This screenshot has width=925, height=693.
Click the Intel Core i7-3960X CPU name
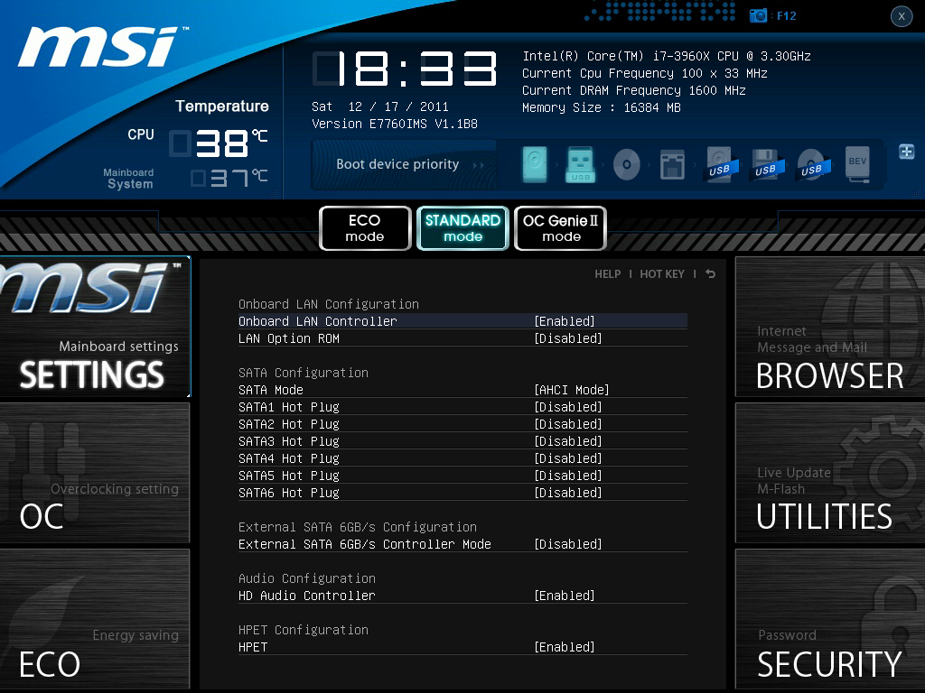[666, 56]
